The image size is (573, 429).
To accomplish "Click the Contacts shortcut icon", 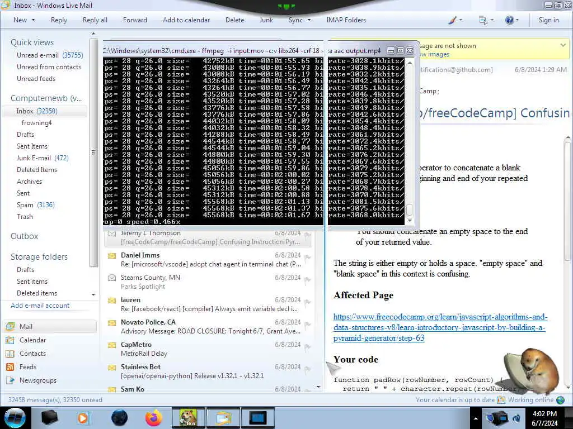I will coord(10,354).
